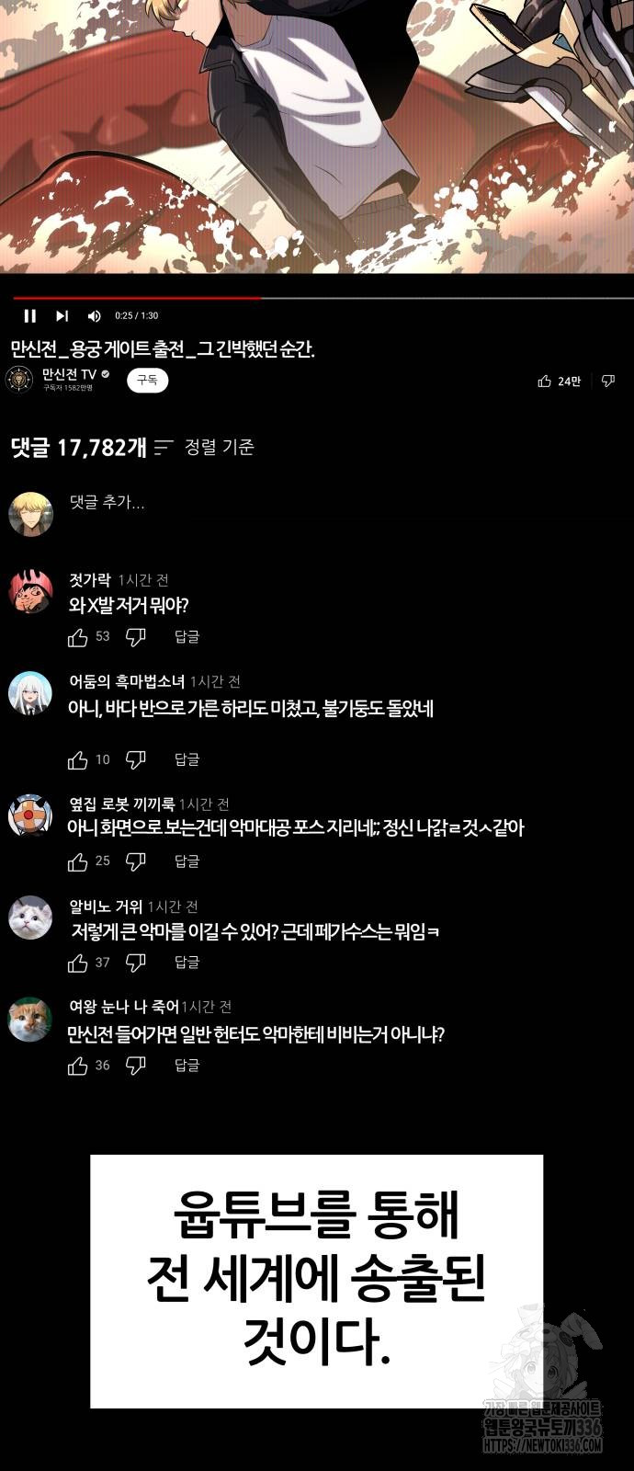Subscribe using the 구독 button
The height and width of the screenshot is (1471, 634).
[x=147, y=379]
